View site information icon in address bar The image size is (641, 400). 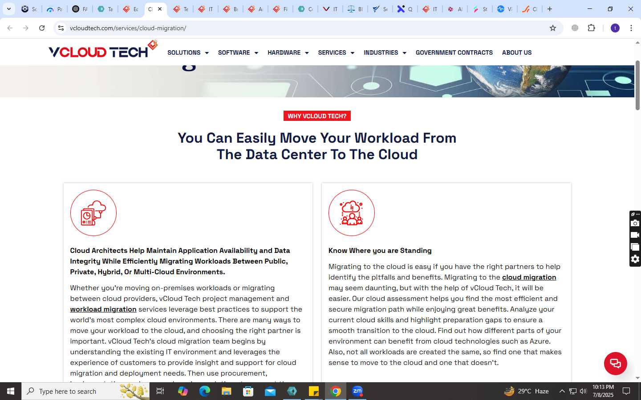pyautogui.click(x=61, y=28)
